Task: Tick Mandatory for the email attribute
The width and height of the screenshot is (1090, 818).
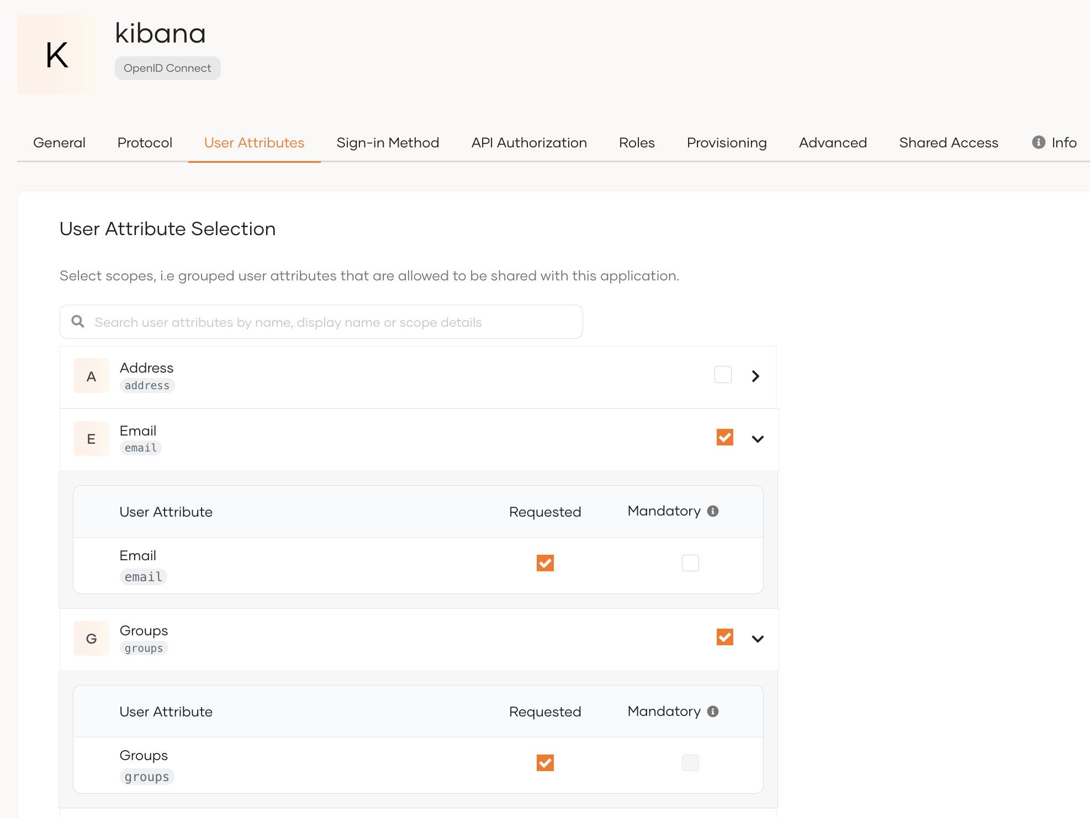Action: pyautogui.click(x=690, y=563)
